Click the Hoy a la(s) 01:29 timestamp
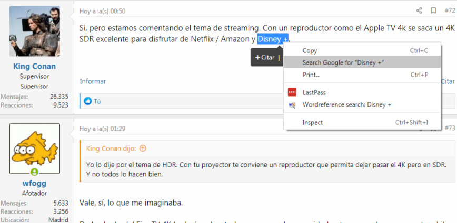457x223 pixels. pos(102,129)
